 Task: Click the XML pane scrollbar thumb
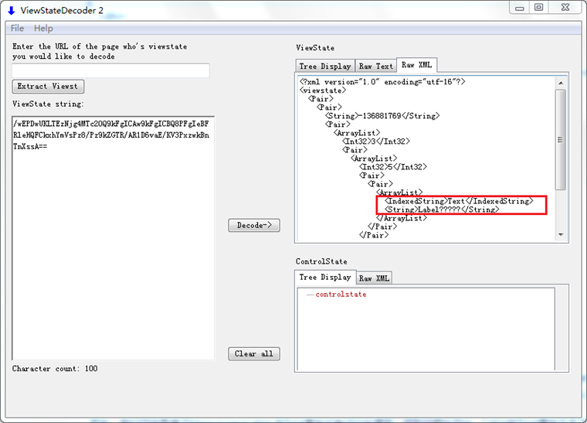point(561,139)
